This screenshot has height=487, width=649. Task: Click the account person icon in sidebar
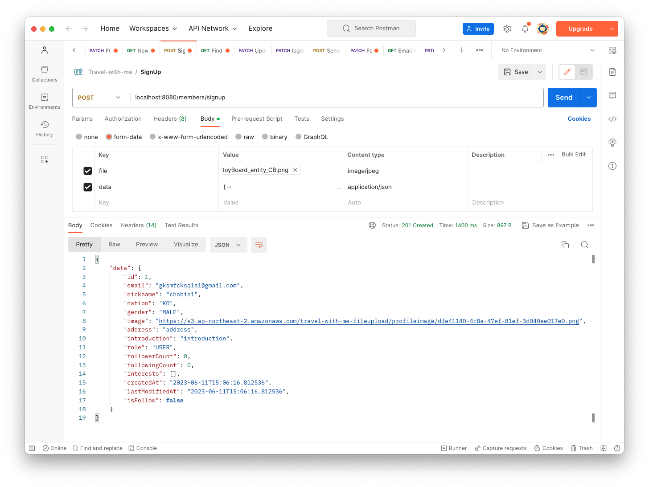coord(45,50)
